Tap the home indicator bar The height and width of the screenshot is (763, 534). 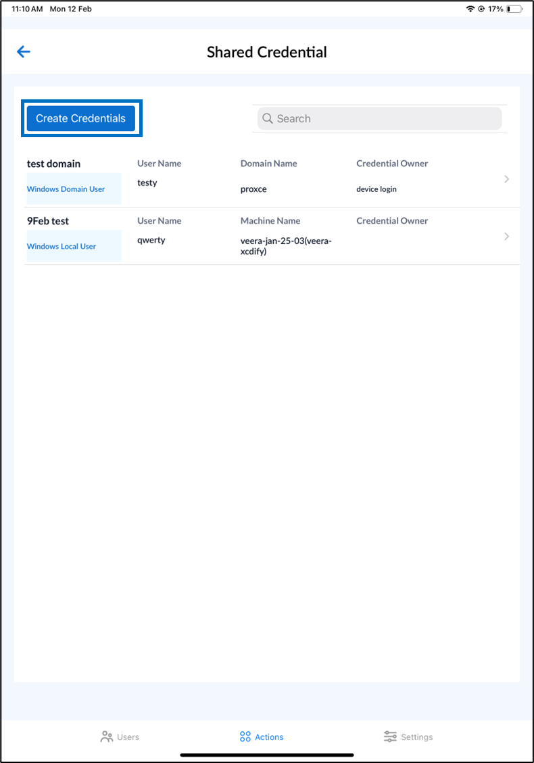(x=267, y=755)
